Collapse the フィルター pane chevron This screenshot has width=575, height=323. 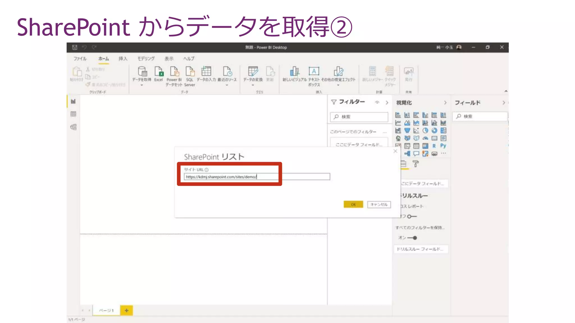click(387, 103)
